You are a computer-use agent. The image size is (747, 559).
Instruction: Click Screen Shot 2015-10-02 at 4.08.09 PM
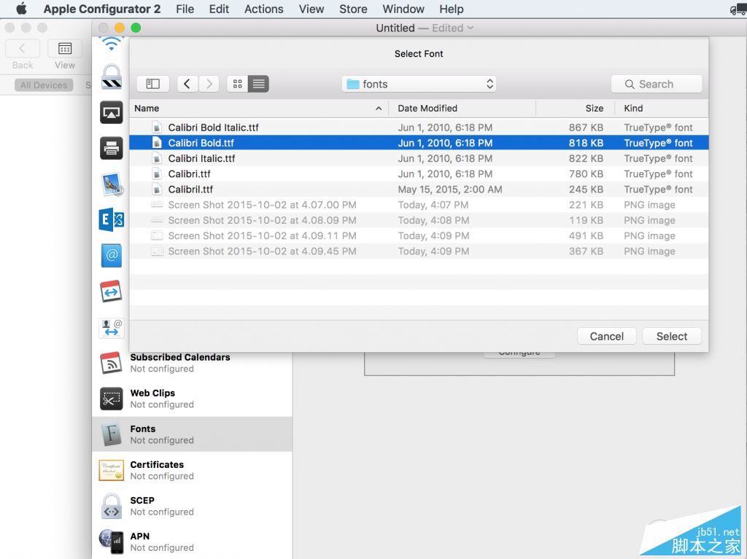(x=419, y=220)
